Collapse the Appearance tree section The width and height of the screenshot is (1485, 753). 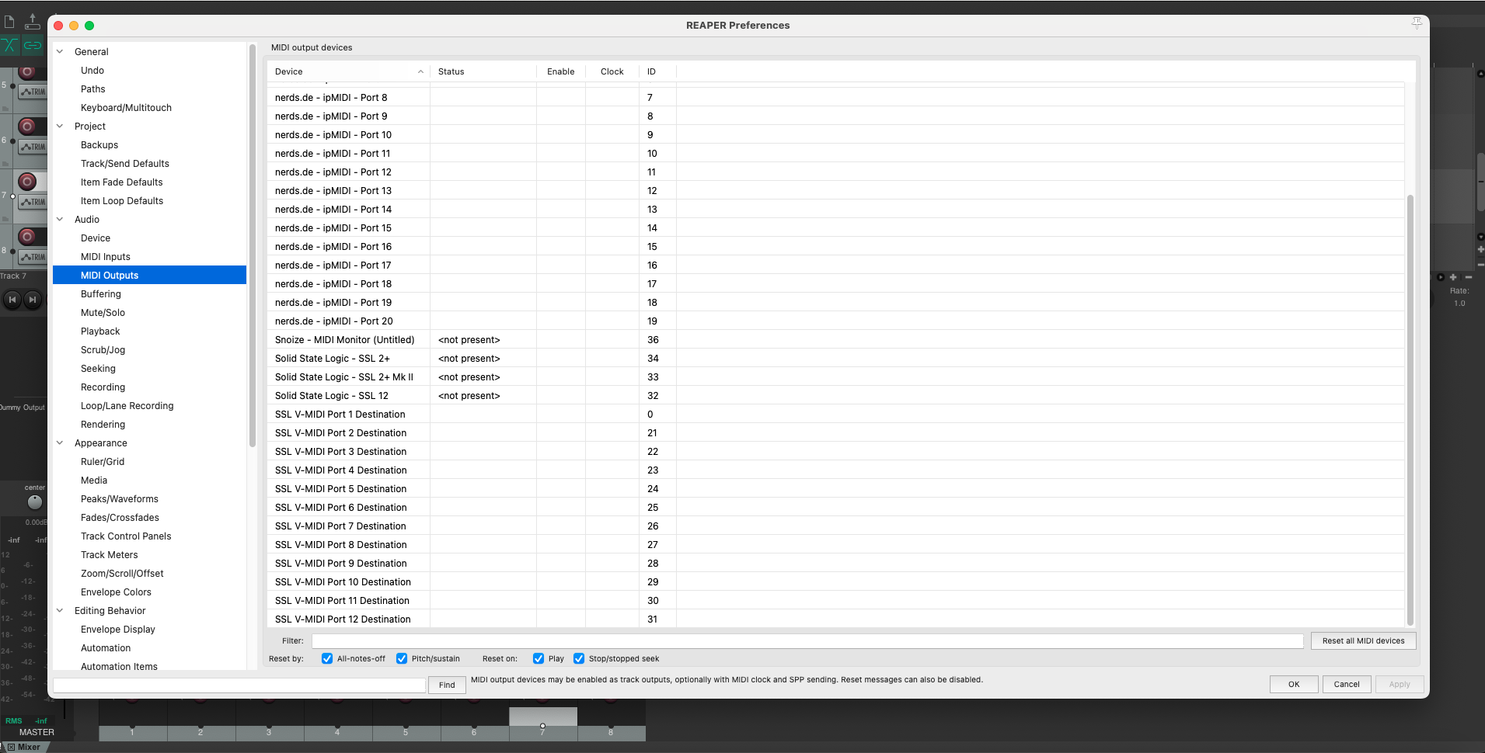(60, 442)
